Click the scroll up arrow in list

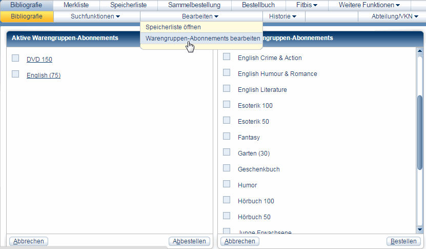(x=420, y=51)
